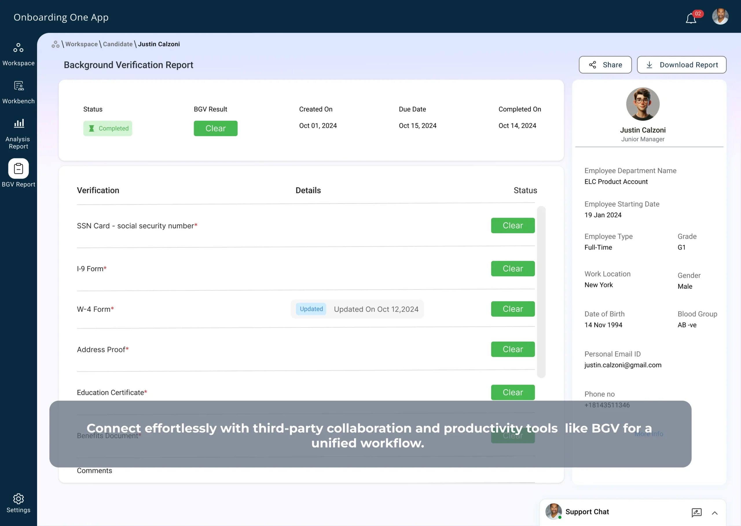Go to Workspace in the sidebar

click(x=19, y=54)
